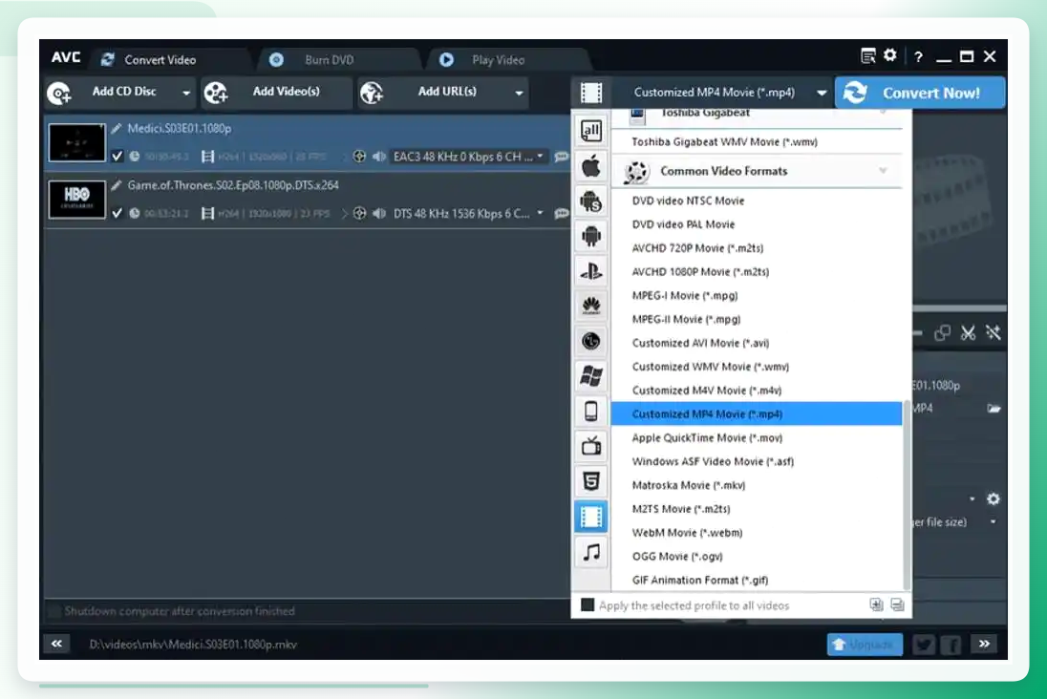Click the output profile filmstrip icon
The image size is (1047, 699).
(591, 92)
